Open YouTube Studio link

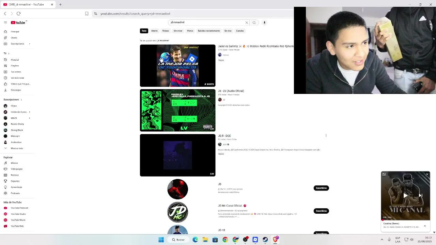[x=18, y=214]
